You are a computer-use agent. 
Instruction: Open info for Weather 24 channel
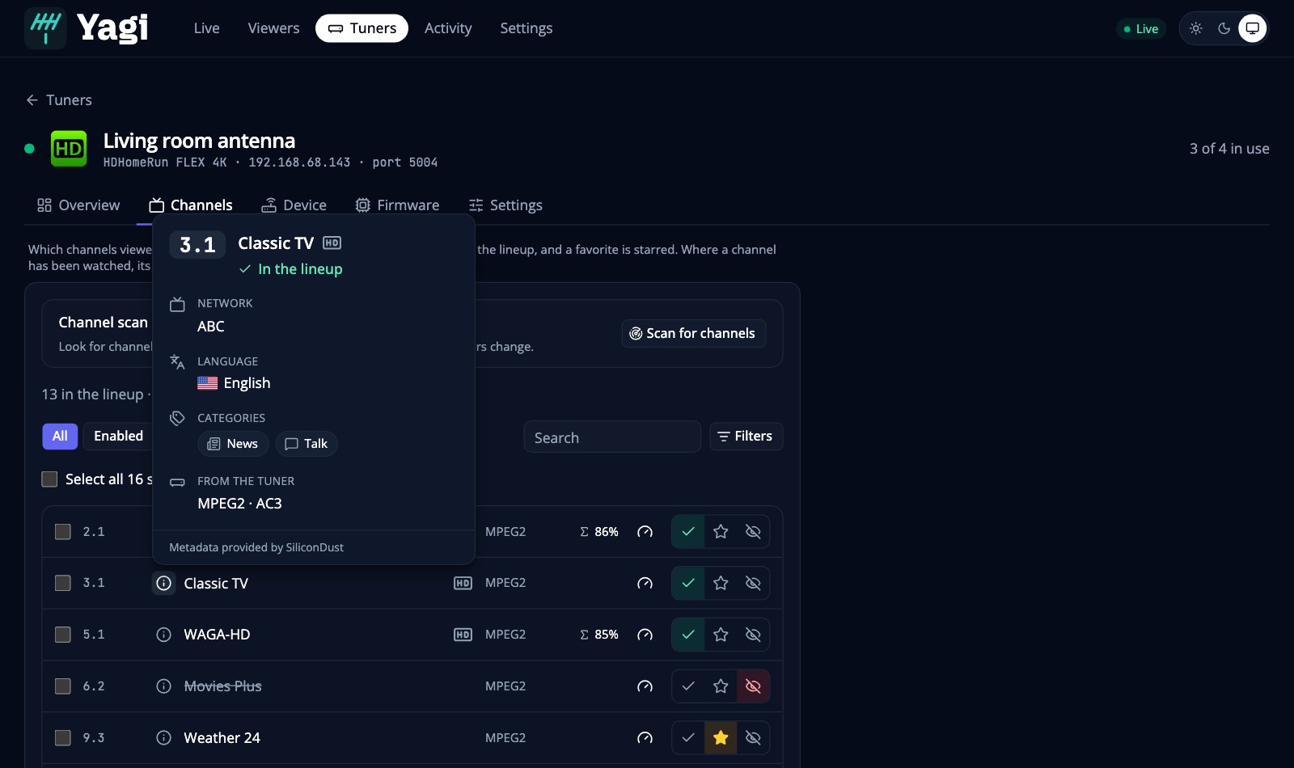164,738
